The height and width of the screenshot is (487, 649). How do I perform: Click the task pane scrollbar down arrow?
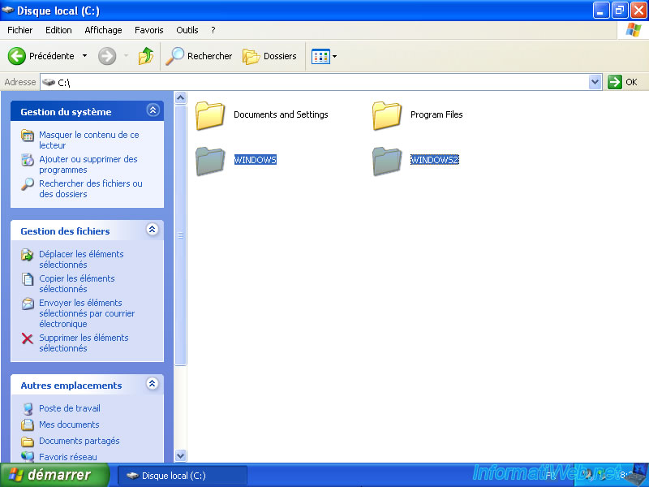coord(180,456)
